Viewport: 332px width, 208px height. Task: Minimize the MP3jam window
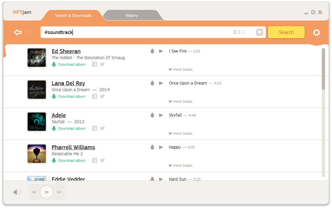point(306,13)
